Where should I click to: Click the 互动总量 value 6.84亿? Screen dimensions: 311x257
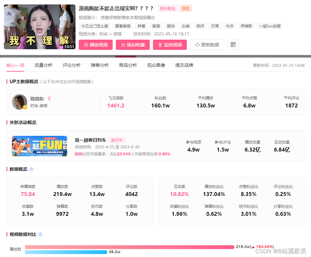(282, 150)
